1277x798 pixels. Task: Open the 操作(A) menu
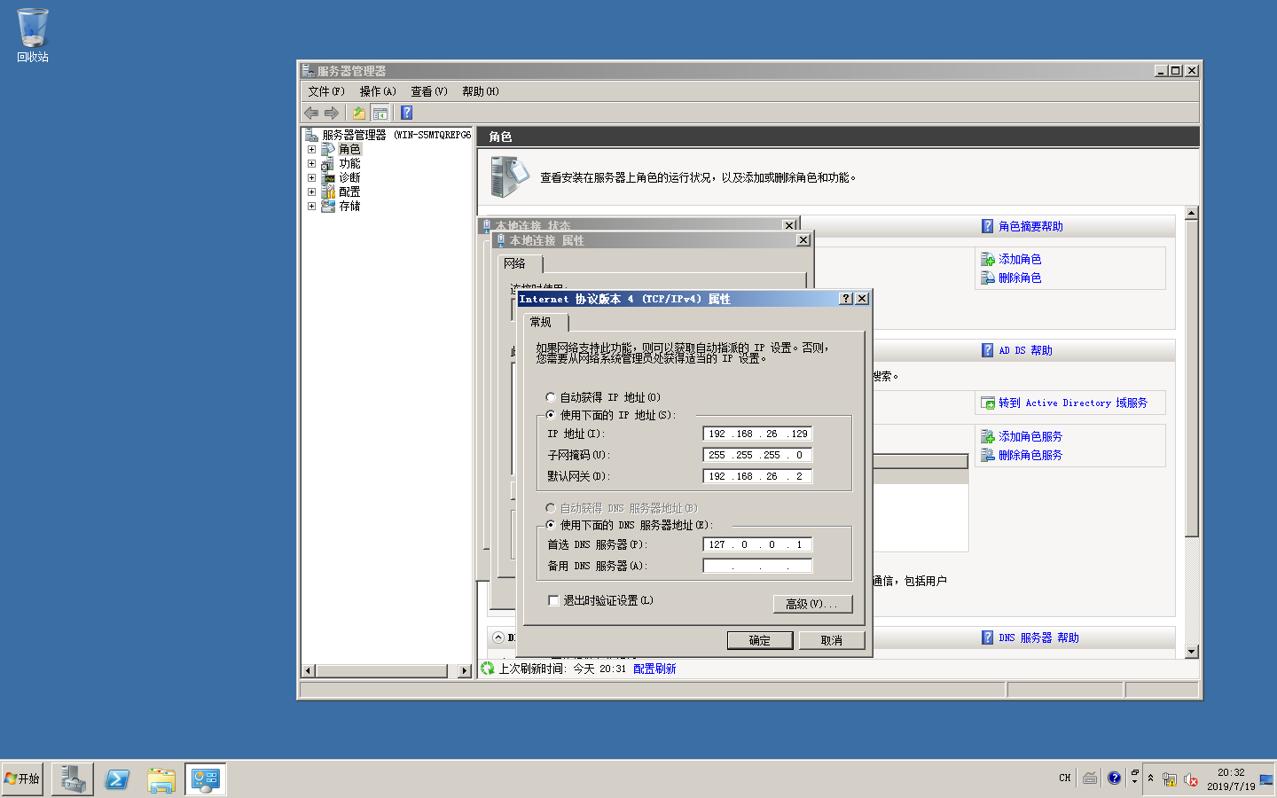pos(377,91)
